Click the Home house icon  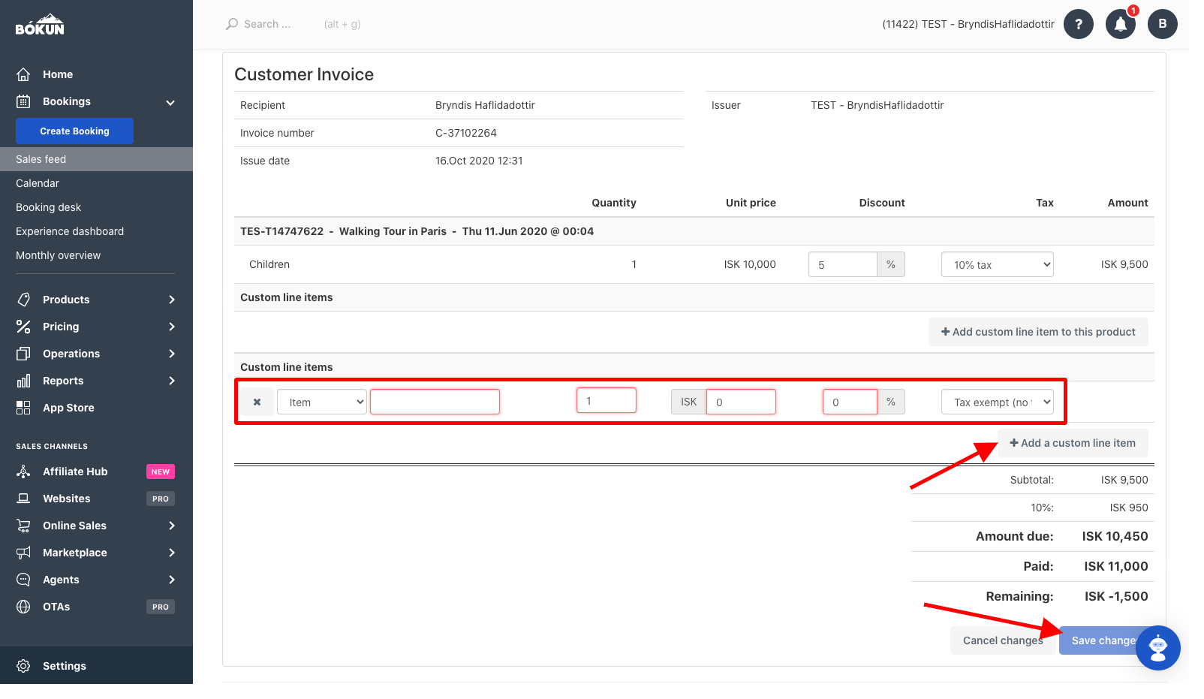coord(23,74)
